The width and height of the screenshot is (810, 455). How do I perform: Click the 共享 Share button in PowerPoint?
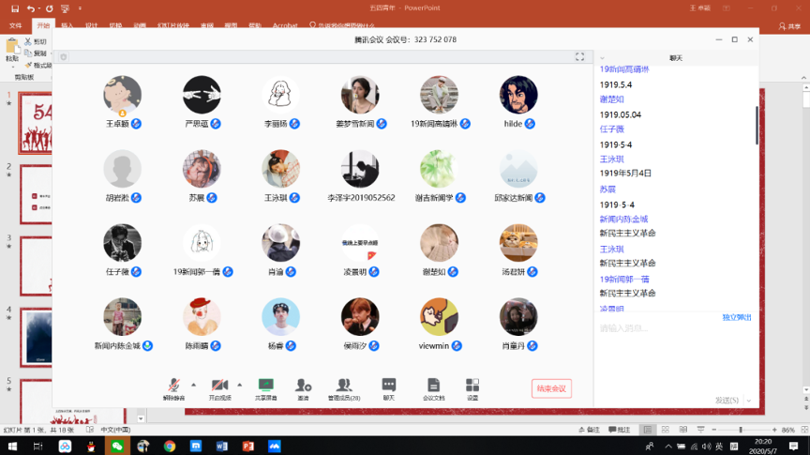[789, 26]
